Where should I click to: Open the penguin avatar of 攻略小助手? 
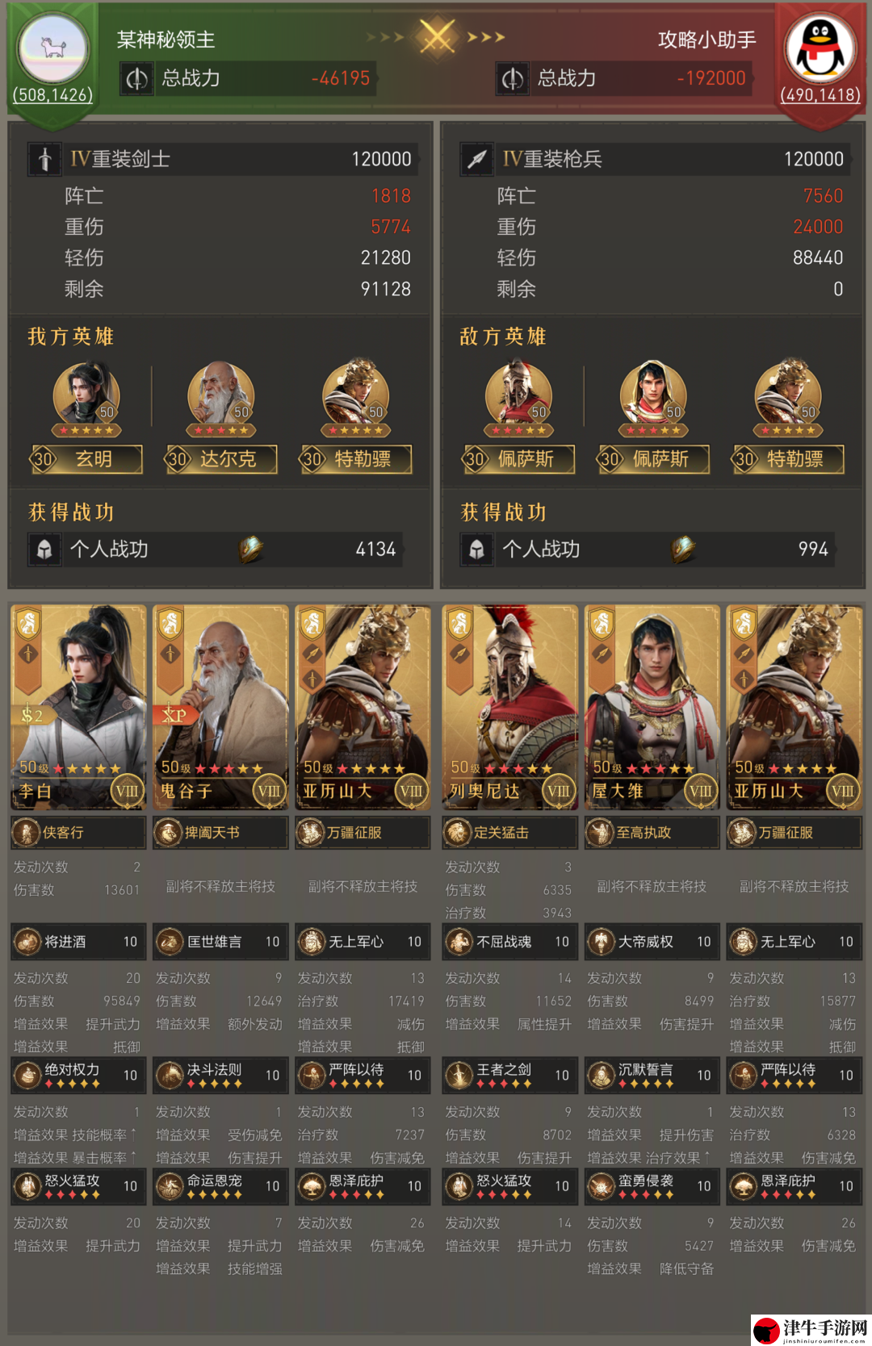[820, 49]
